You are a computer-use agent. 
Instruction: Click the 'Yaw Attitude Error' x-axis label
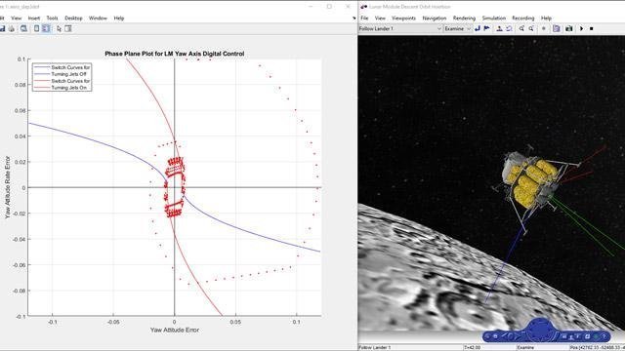[x=175, y=330]
